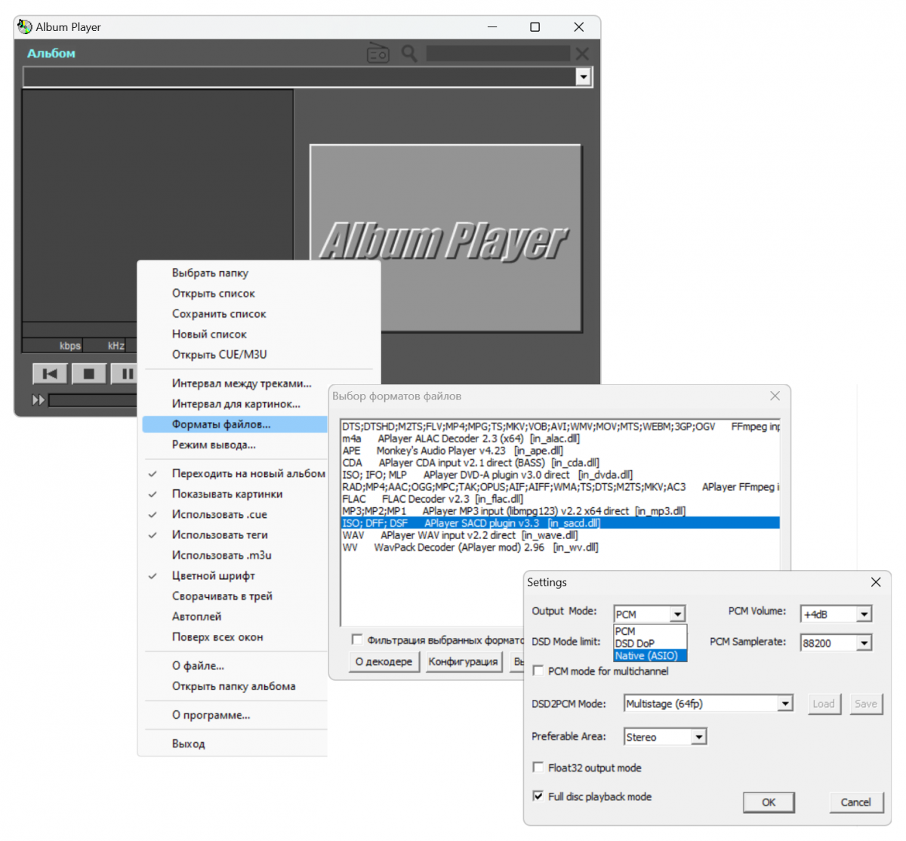This screenshot has height=841, width=906.
Task: Click the magnifier search icon
Action: point(409,54)
